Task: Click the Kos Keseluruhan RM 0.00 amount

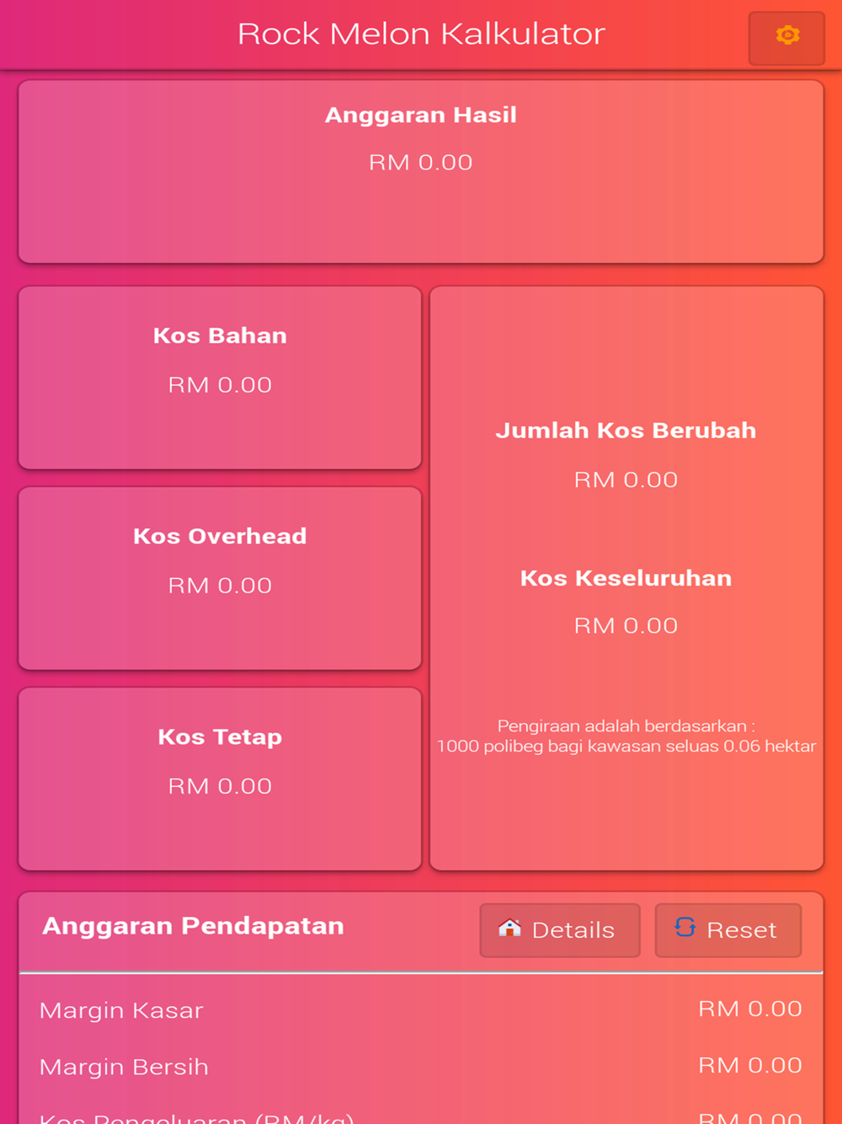Action: pos(626,626)
